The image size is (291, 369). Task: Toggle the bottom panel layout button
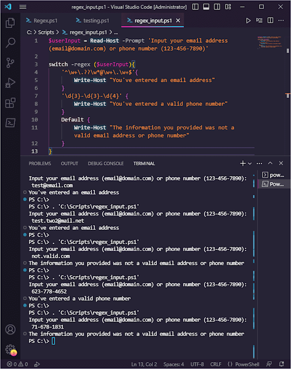[x=206, y=7]
